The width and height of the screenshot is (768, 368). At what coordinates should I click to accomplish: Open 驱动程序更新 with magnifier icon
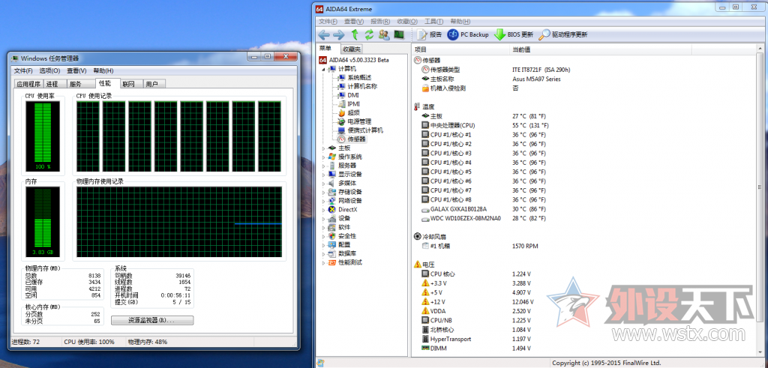pyautogui.click(x=562, y=34)
